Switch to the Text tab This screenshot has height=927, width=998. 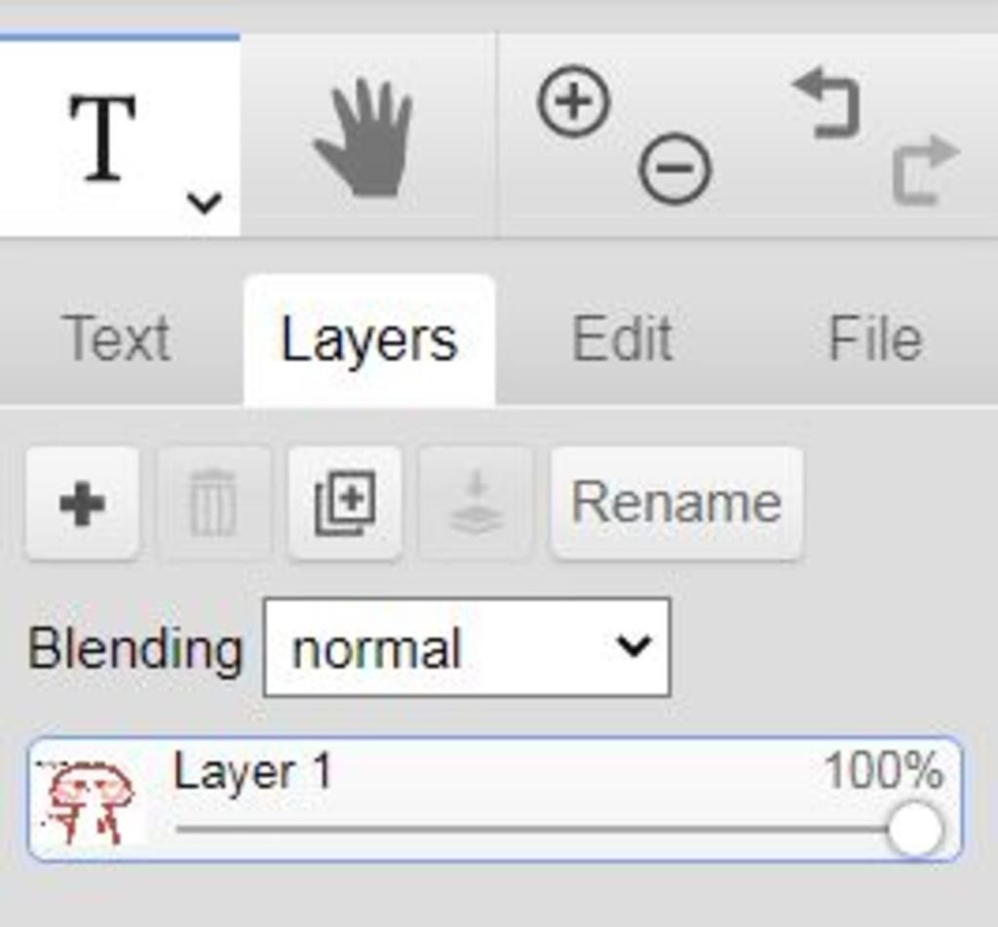point(117,339)
